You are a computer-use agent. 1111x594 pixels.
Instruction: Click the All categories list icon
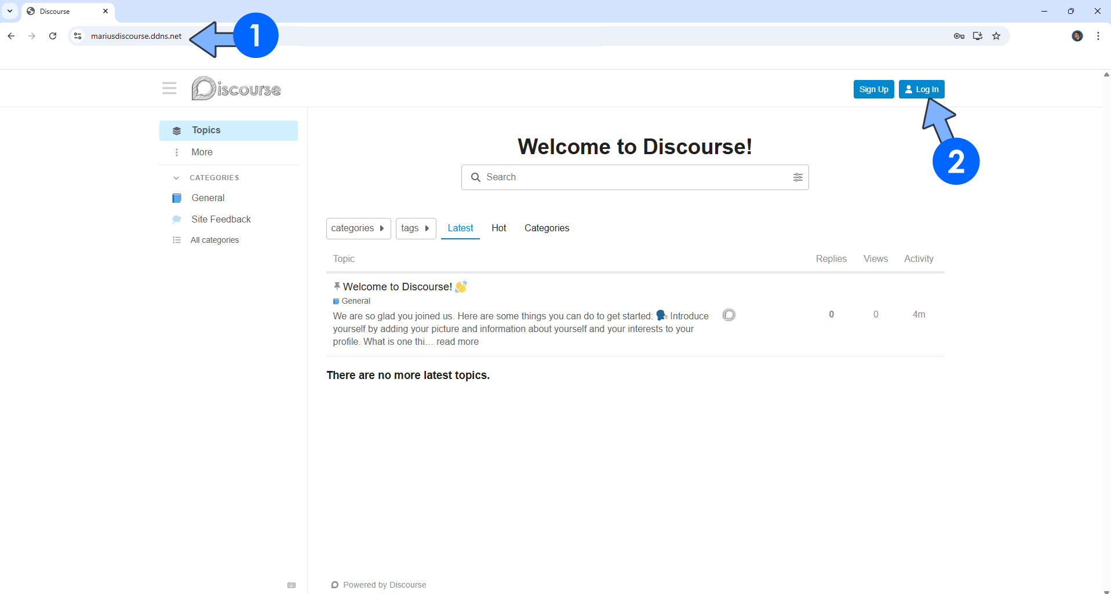(x=177, y=240)
